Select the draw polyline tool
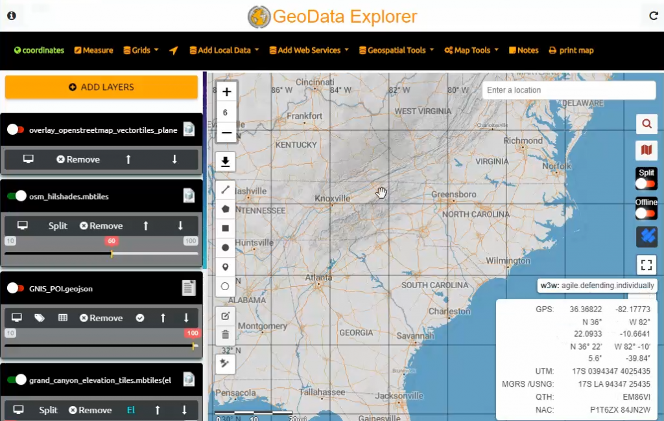The height and width of the screenshot is (421, 664). pos(225,190)
